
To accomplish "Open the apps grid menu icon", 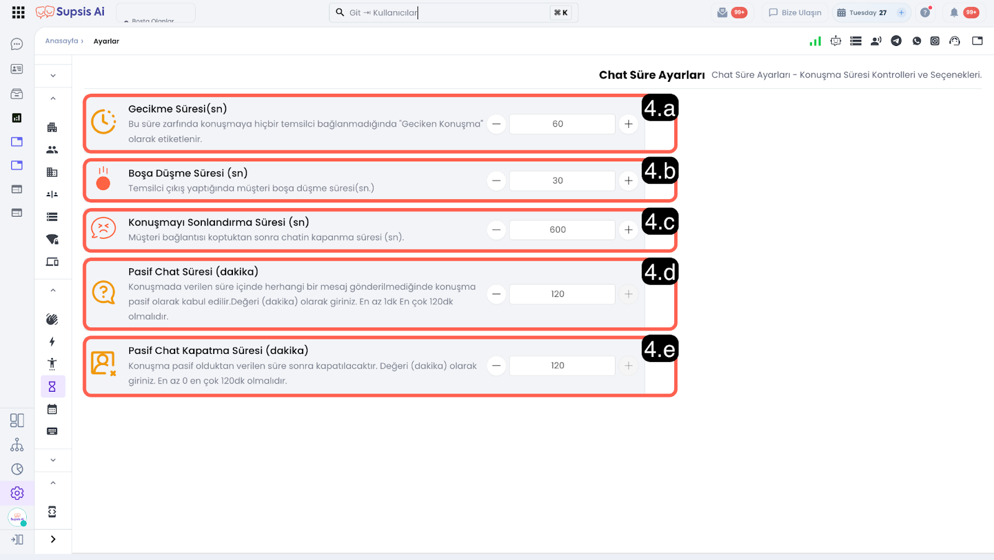I will [18, 12].
